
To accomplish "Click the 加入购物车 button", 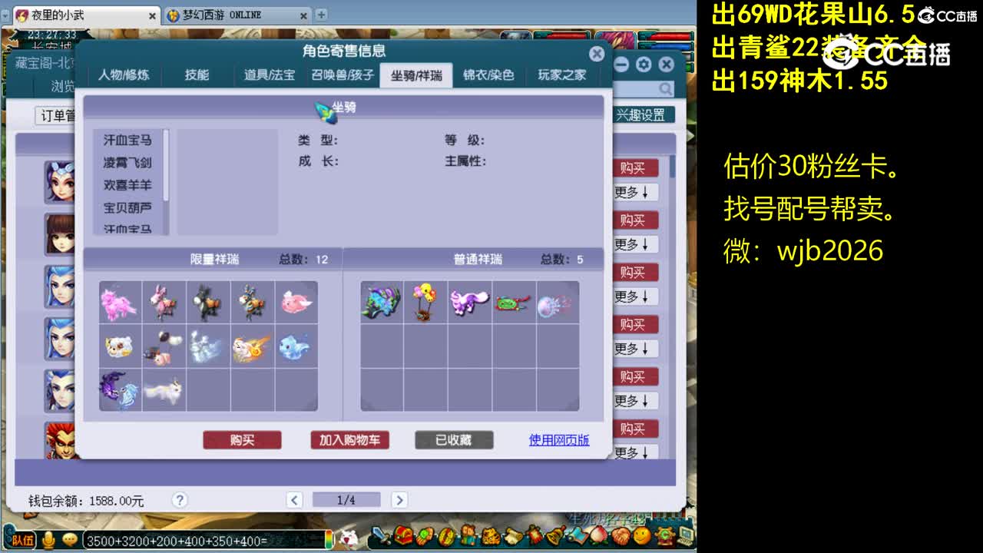I will tap(349, 440).
